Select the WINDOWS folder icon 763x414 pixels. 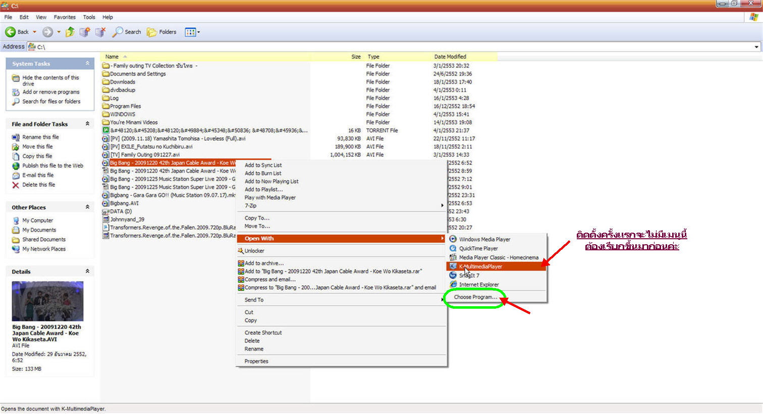pos(106,114)
